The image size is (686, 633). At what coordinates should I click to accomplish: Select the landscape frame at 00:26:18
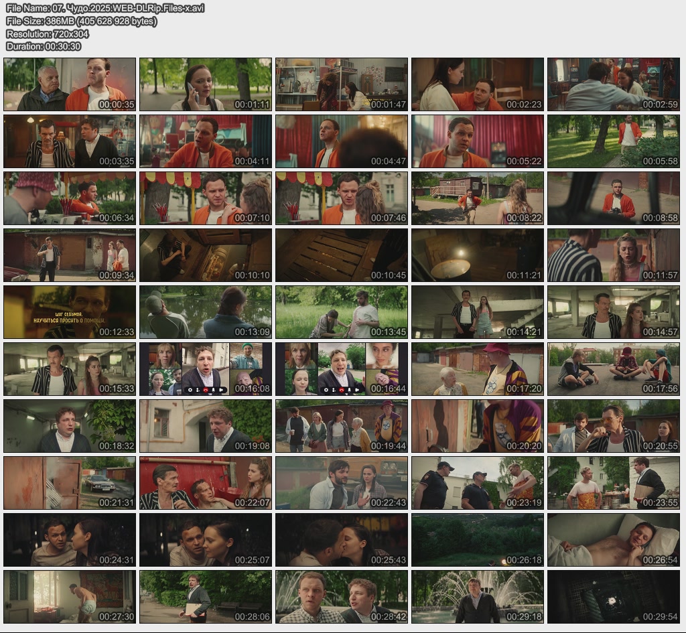pyautogui.click(x=478, y=540)
